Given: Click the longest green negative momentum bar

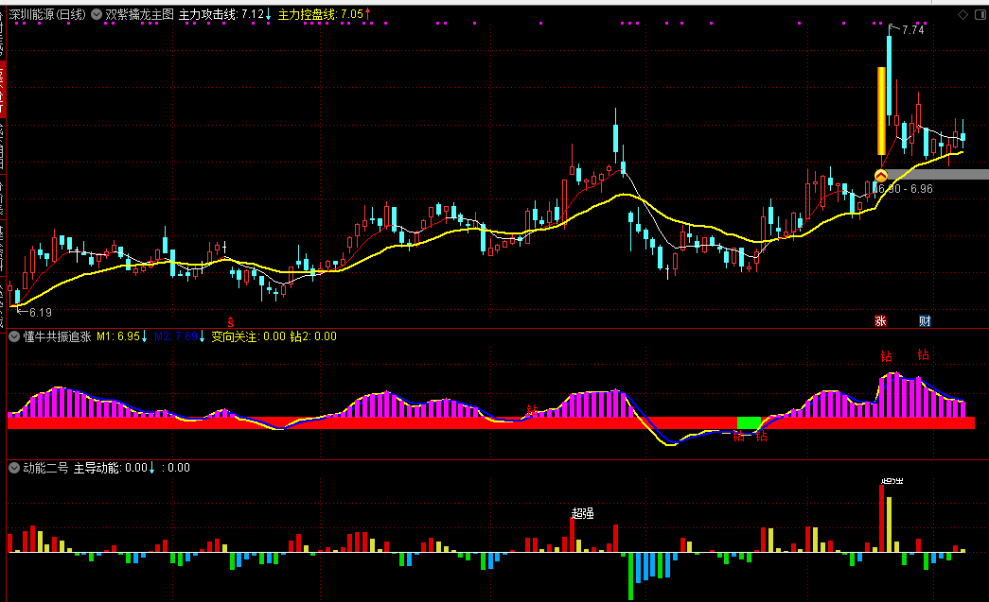Looking at the screenshot, I should click(x=630, y=576).
